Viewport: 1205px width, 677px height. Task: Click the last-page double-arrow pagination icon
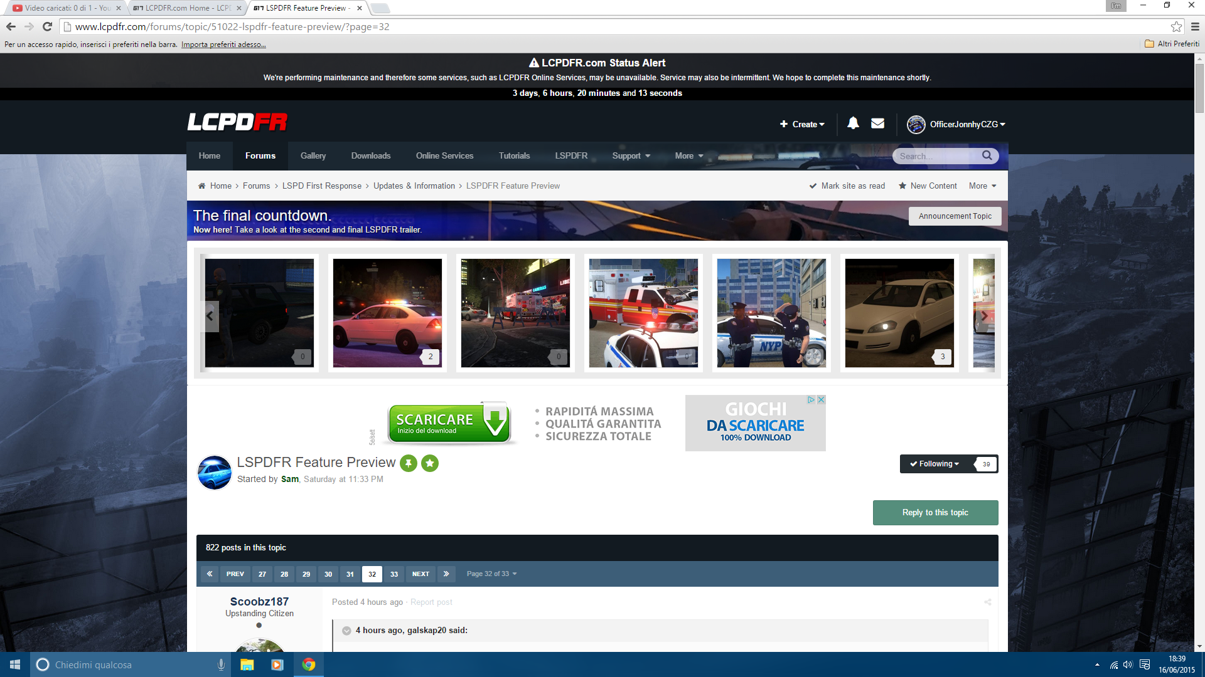[x=446, y=574]
